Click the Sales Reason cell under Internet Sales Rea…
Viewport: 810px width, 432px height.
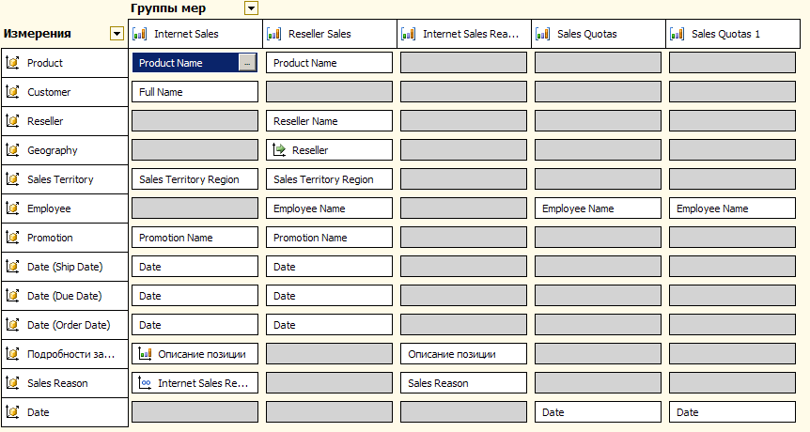click(463, 383)
